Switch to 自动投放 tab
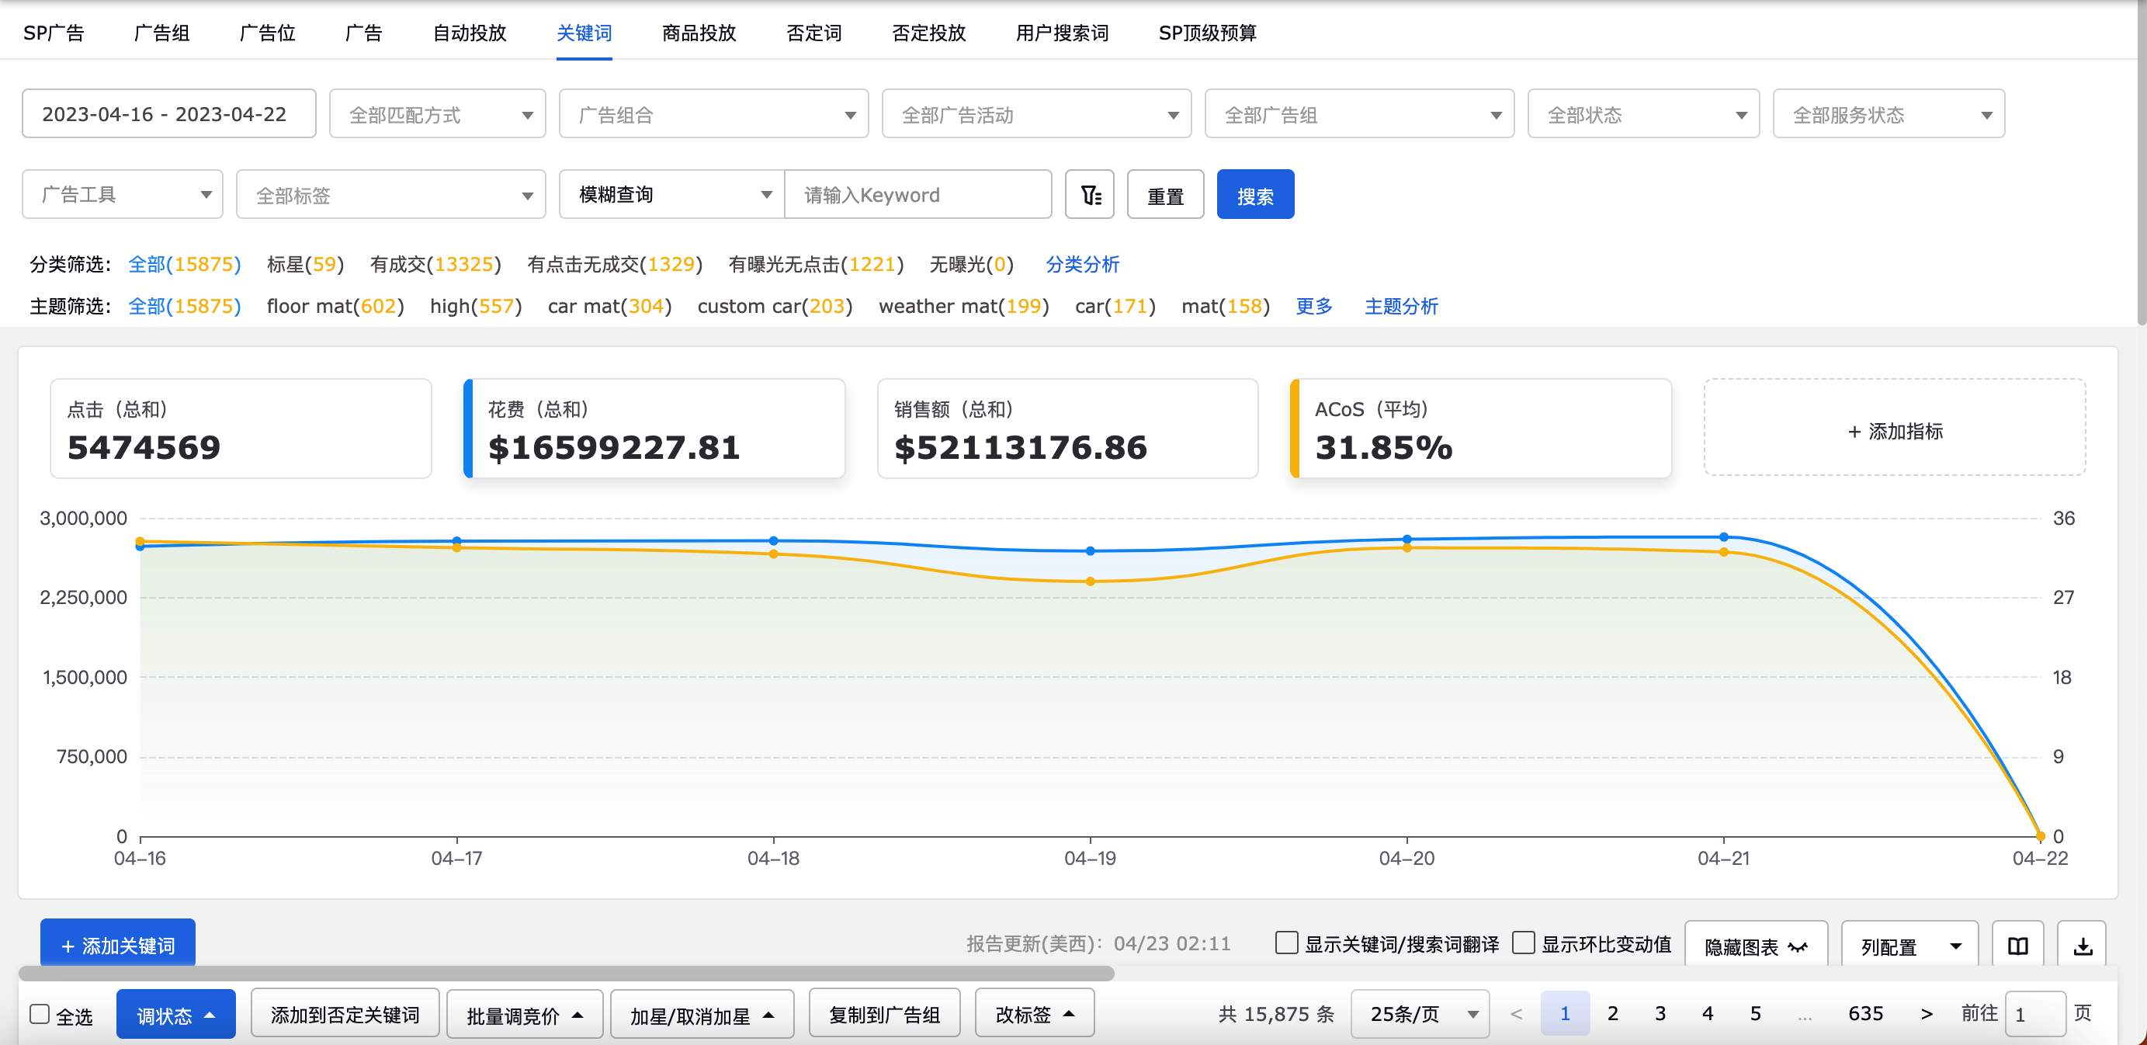 [x=470, y=33]
